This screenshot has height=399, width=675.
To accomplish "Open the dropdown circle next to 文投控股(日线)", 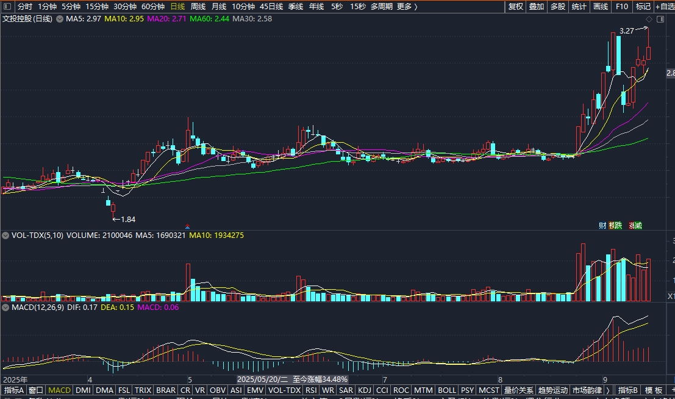I will coord(59,19).
